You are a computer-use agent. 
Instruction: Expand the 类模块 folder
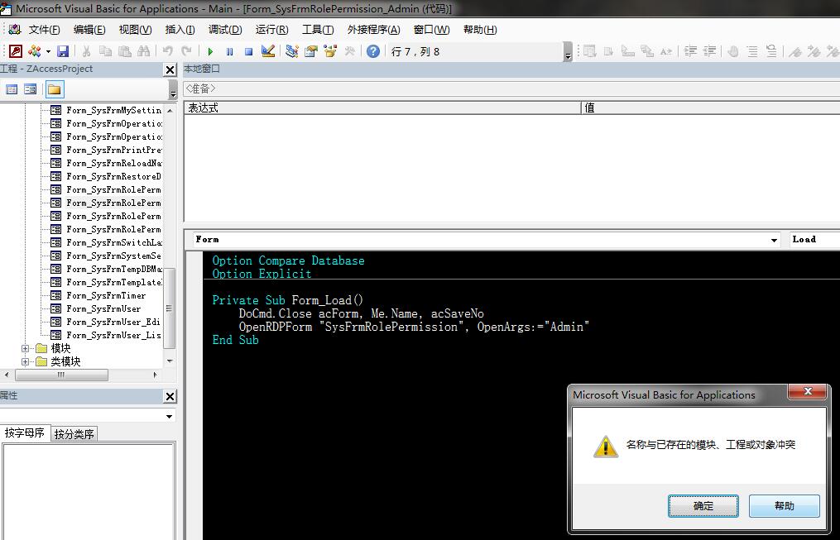(x=25, y=361)
